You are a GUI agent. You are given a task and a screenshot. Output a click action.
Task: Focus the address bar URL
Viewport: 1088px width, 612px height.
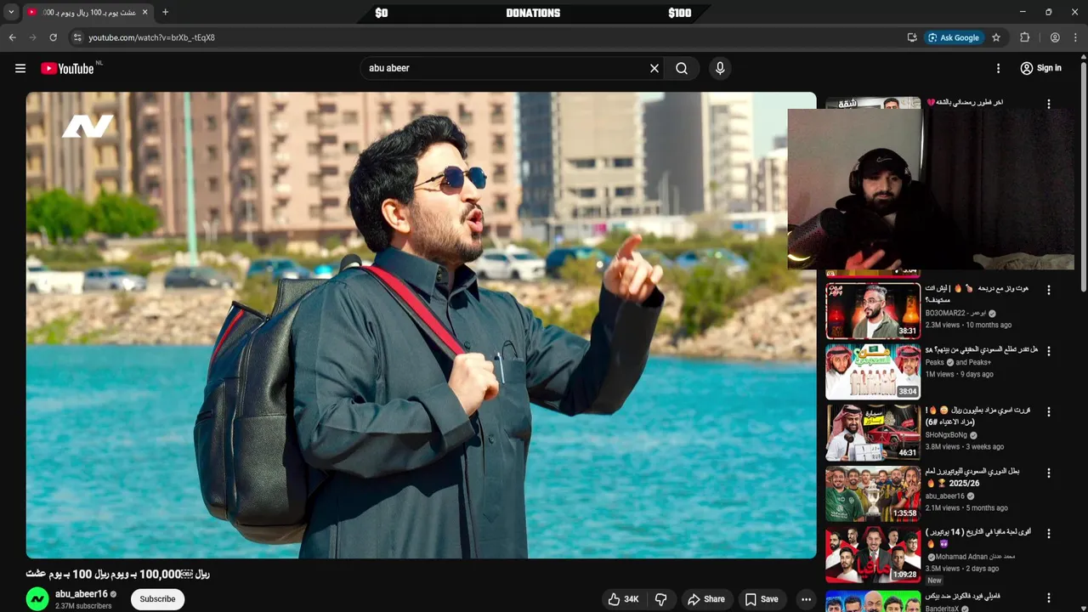(x=151, y=37)
